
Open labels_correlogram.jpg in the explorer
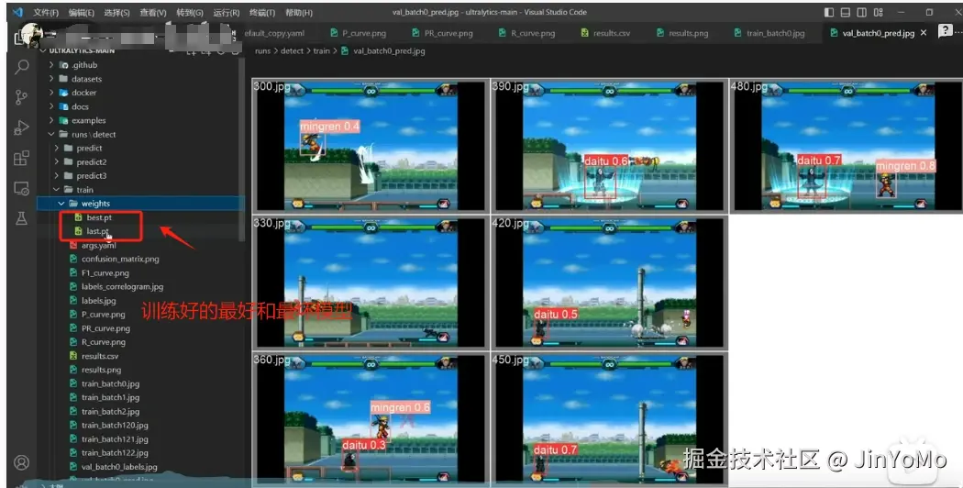pos(122,286)
